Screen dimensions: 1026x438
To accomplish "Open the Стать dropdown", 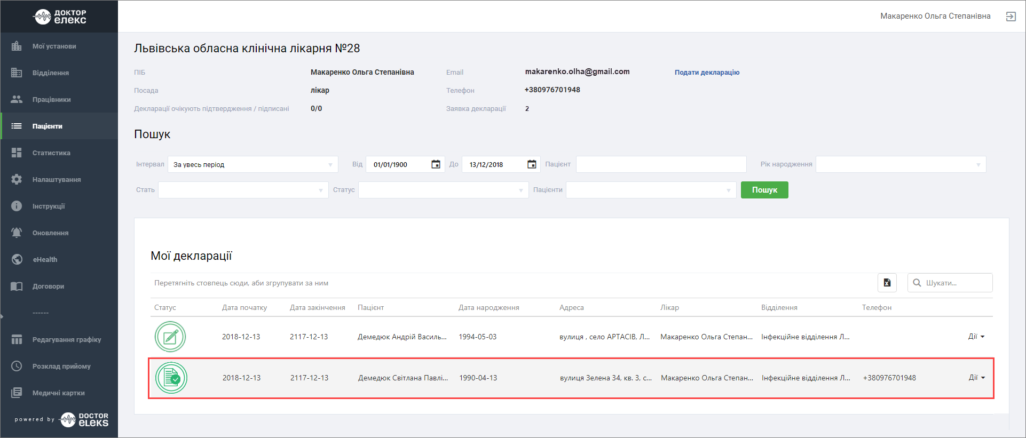I will (243, 190).
